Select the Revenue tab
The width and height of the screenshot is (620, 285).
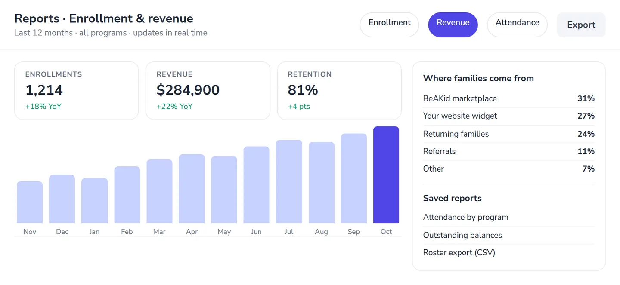coord(453,25)
